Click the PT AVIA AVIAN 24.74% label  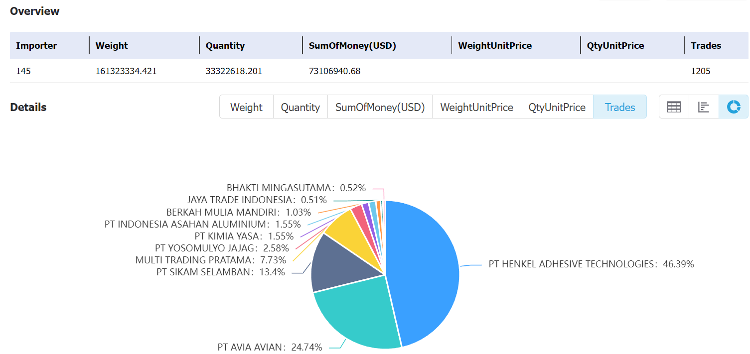(x=270, y=347)
